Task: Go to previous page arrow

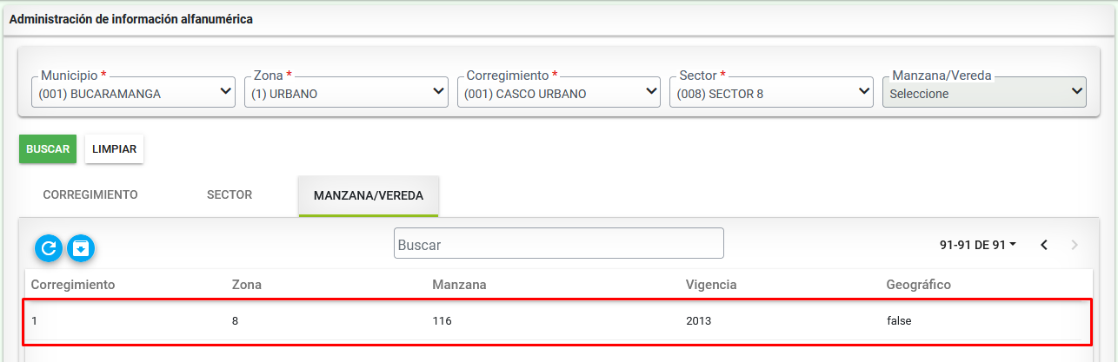Action: tap(1044, 246)
